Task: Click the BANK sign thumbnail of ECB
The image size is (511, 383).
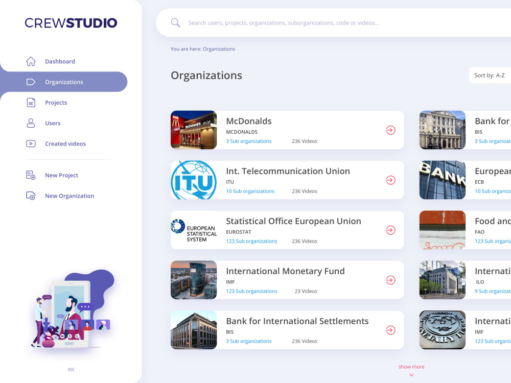Action: click(x=442, y=180)
